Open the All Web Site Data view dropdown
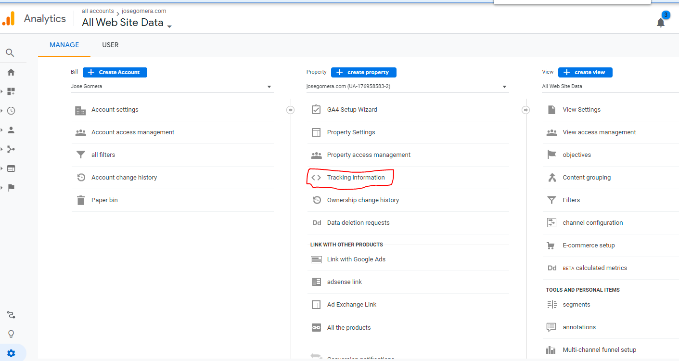The height and width of the screenshot is (361, 679). click(610, 87)
